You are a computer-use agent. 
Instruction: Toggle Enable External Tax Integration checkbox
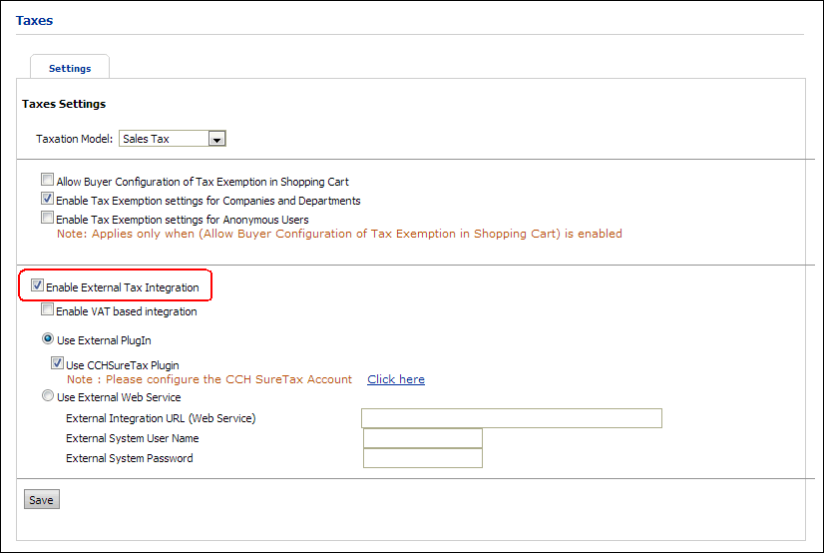click(37, 285)
